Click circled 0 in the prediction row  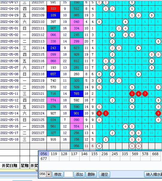[99, 146]
